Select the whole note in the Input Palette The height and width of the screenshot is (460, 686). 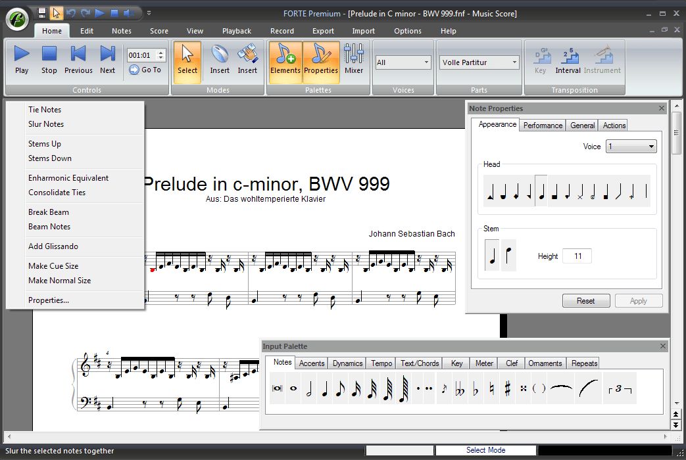point(293,388)
